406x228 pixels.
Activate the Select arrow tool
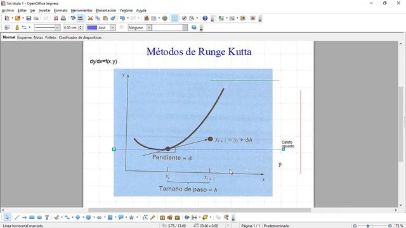pos(7,217)
